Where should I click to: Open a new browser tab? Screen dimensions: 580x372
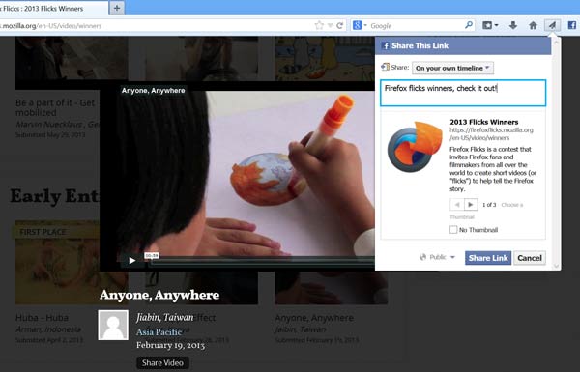tap(117, 8)
